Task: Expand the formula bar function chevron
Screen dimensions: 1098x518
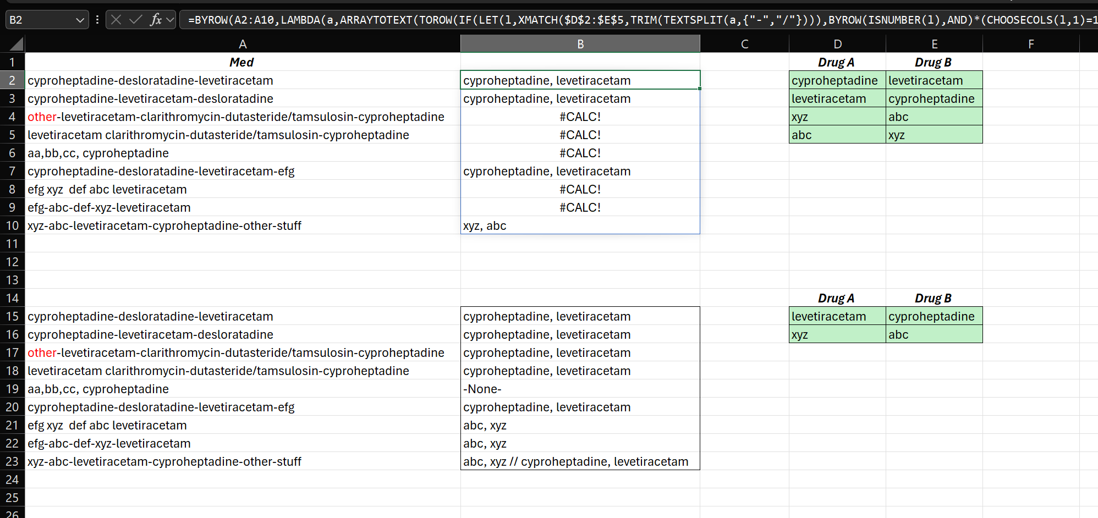Action: (x=170, y=20)
